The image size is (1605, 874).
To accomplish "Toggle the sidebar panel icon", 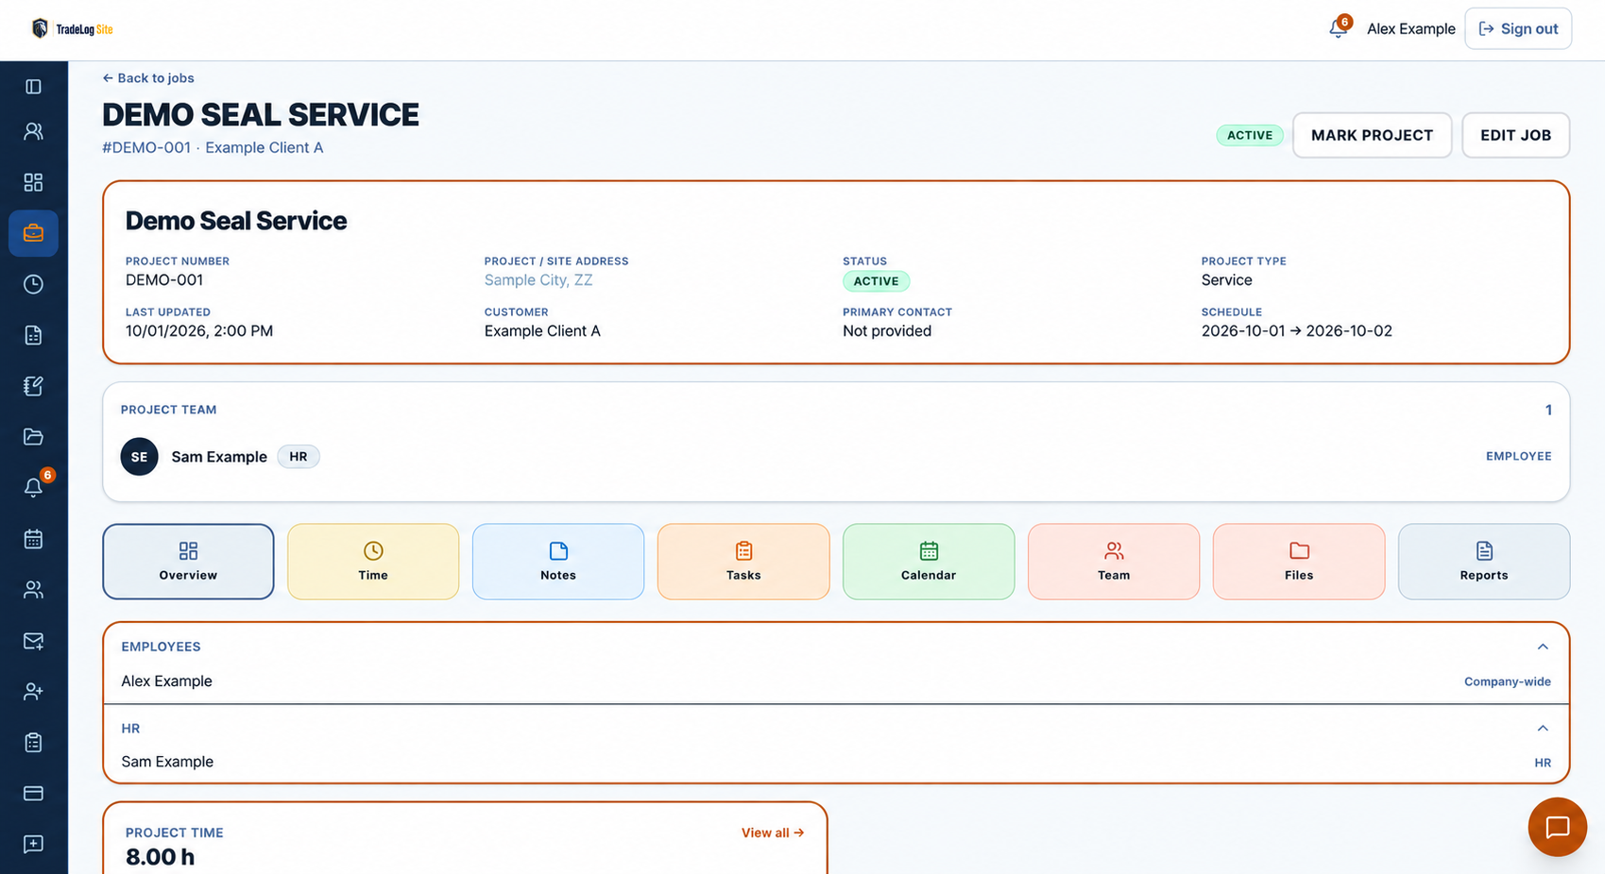I will click(x=33, y=87).
